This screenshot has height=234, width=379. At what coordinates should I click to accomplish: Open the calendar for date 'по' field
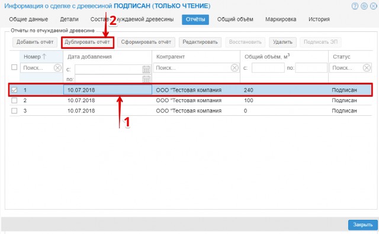pyautogui.click(x=146, y=79)
